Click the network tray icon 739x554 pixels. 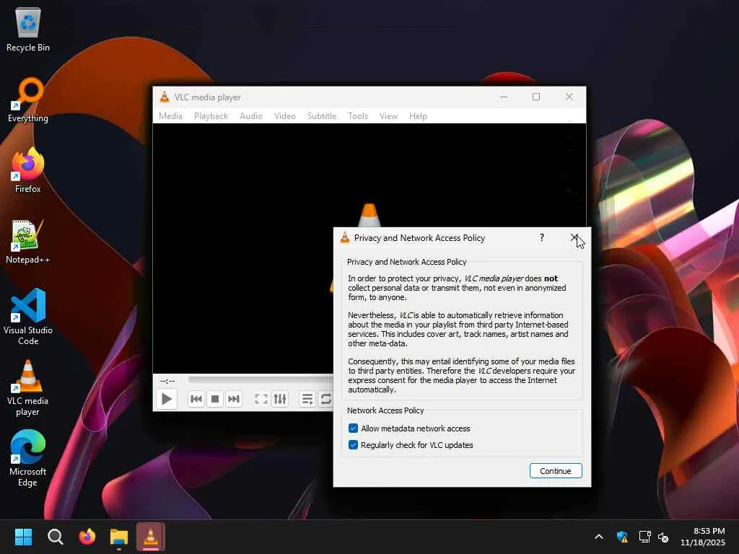[644, 537]
